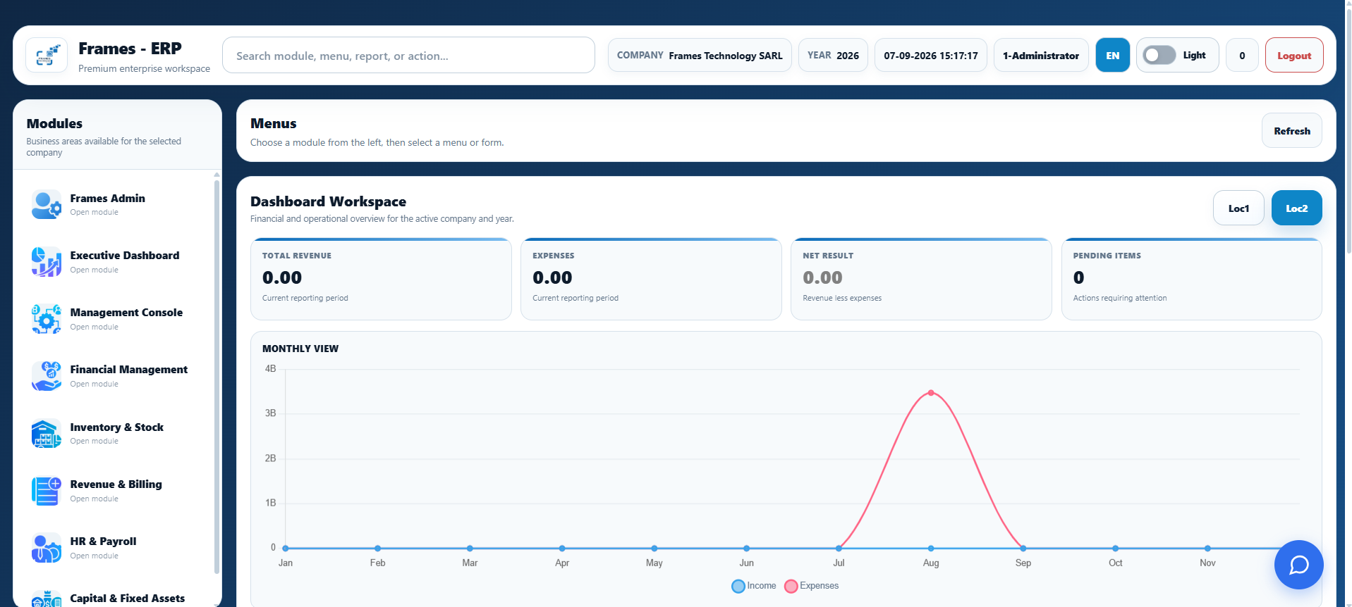Open the COMPANY Frames Technology SARL selector
The width and height of the screenshot is (1352, 607).
tap(700, 56)
